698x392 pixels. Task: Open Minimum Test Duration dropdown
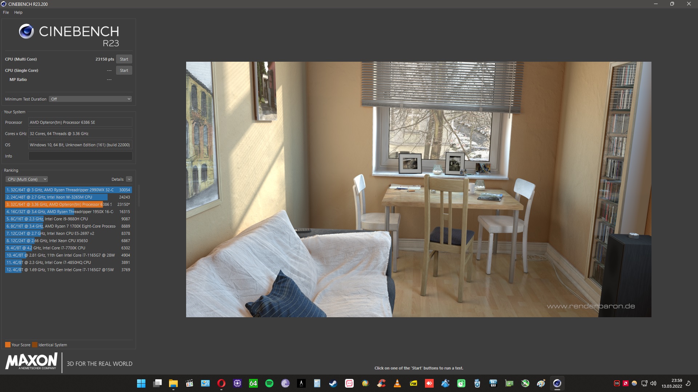click(90, 99)
